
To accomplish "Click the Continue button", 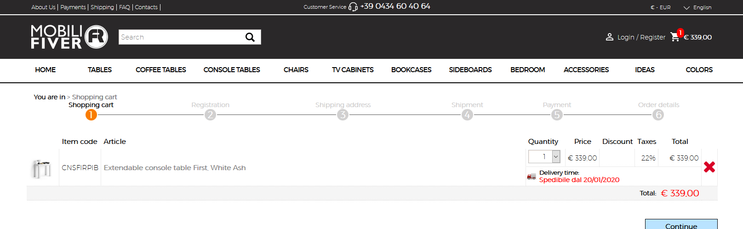I will point(681,224).
